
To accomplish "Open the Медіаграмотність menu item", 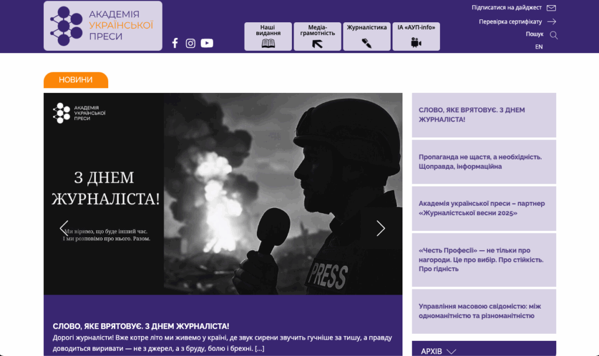I will pyautogui.click(x=317, y=36).
